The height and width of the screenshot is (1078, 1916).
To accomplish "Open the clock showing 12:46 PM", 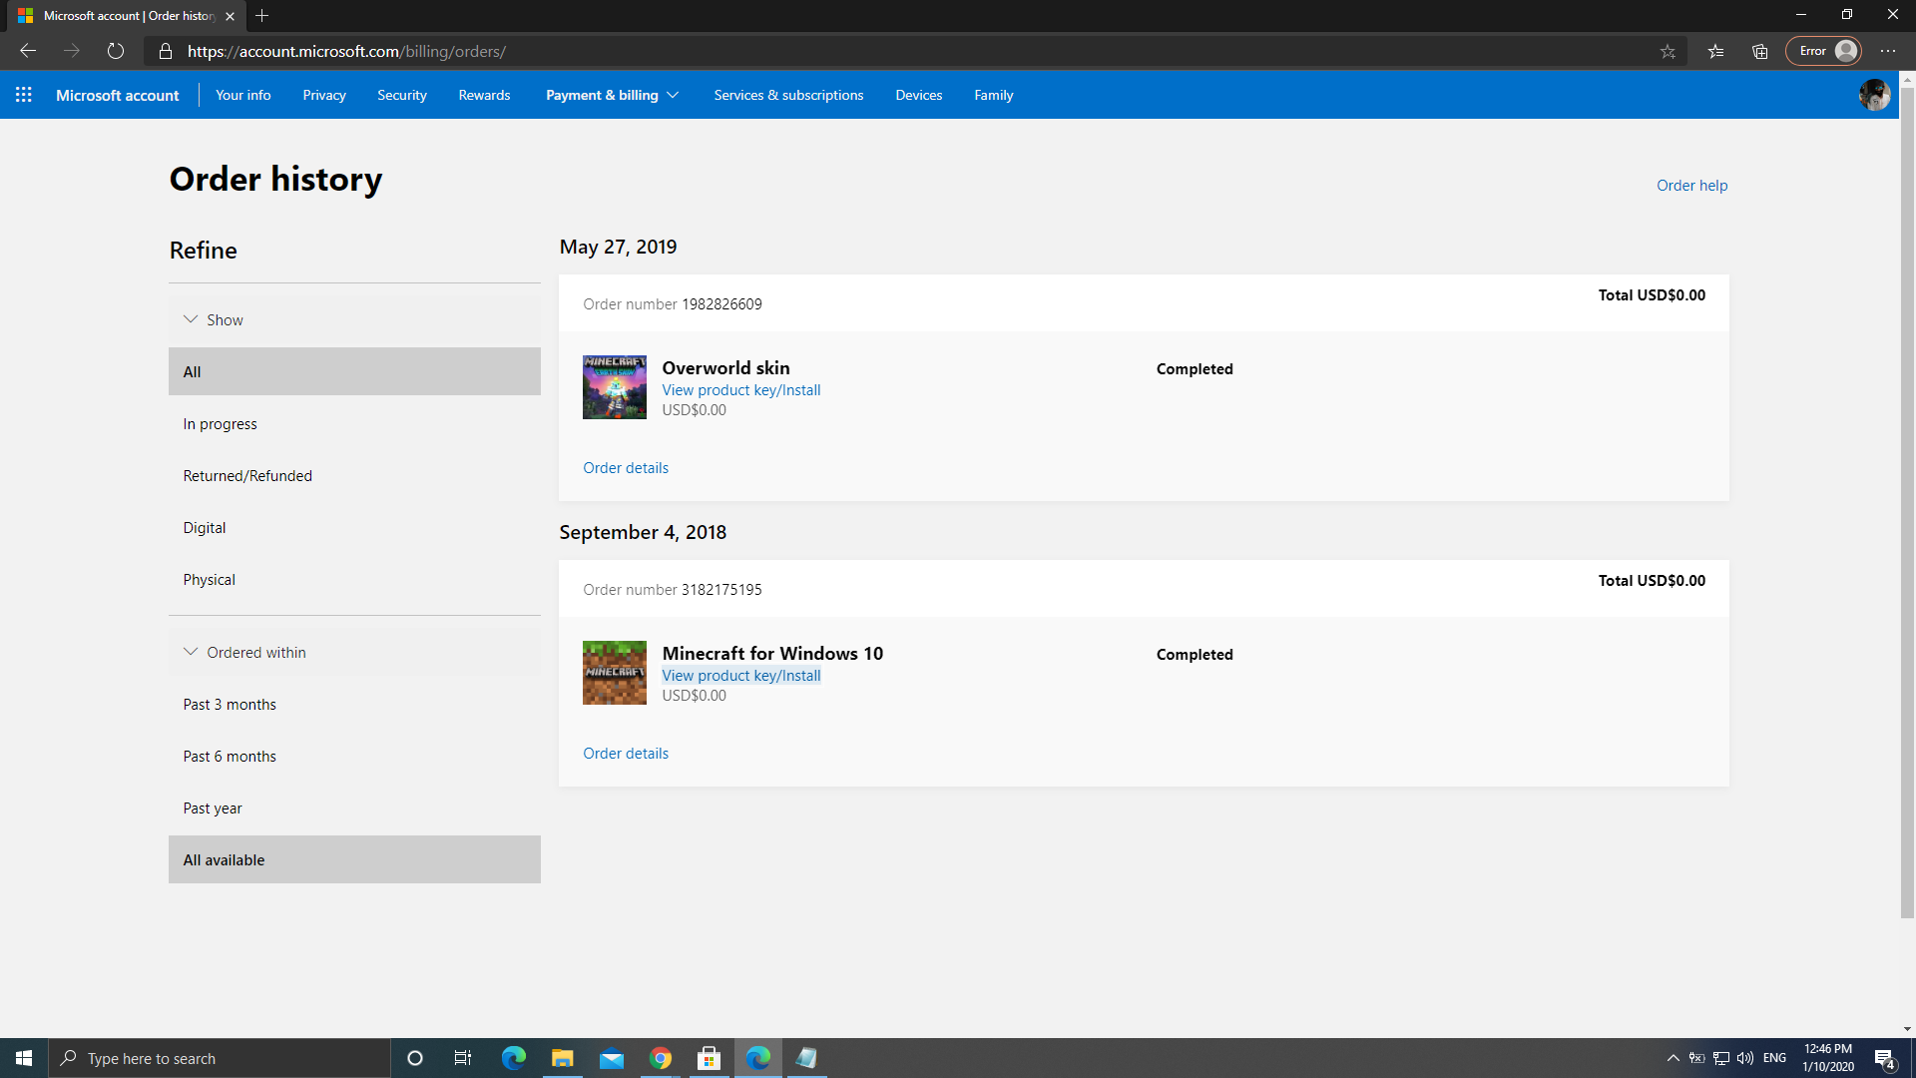I will 1828,1058.
